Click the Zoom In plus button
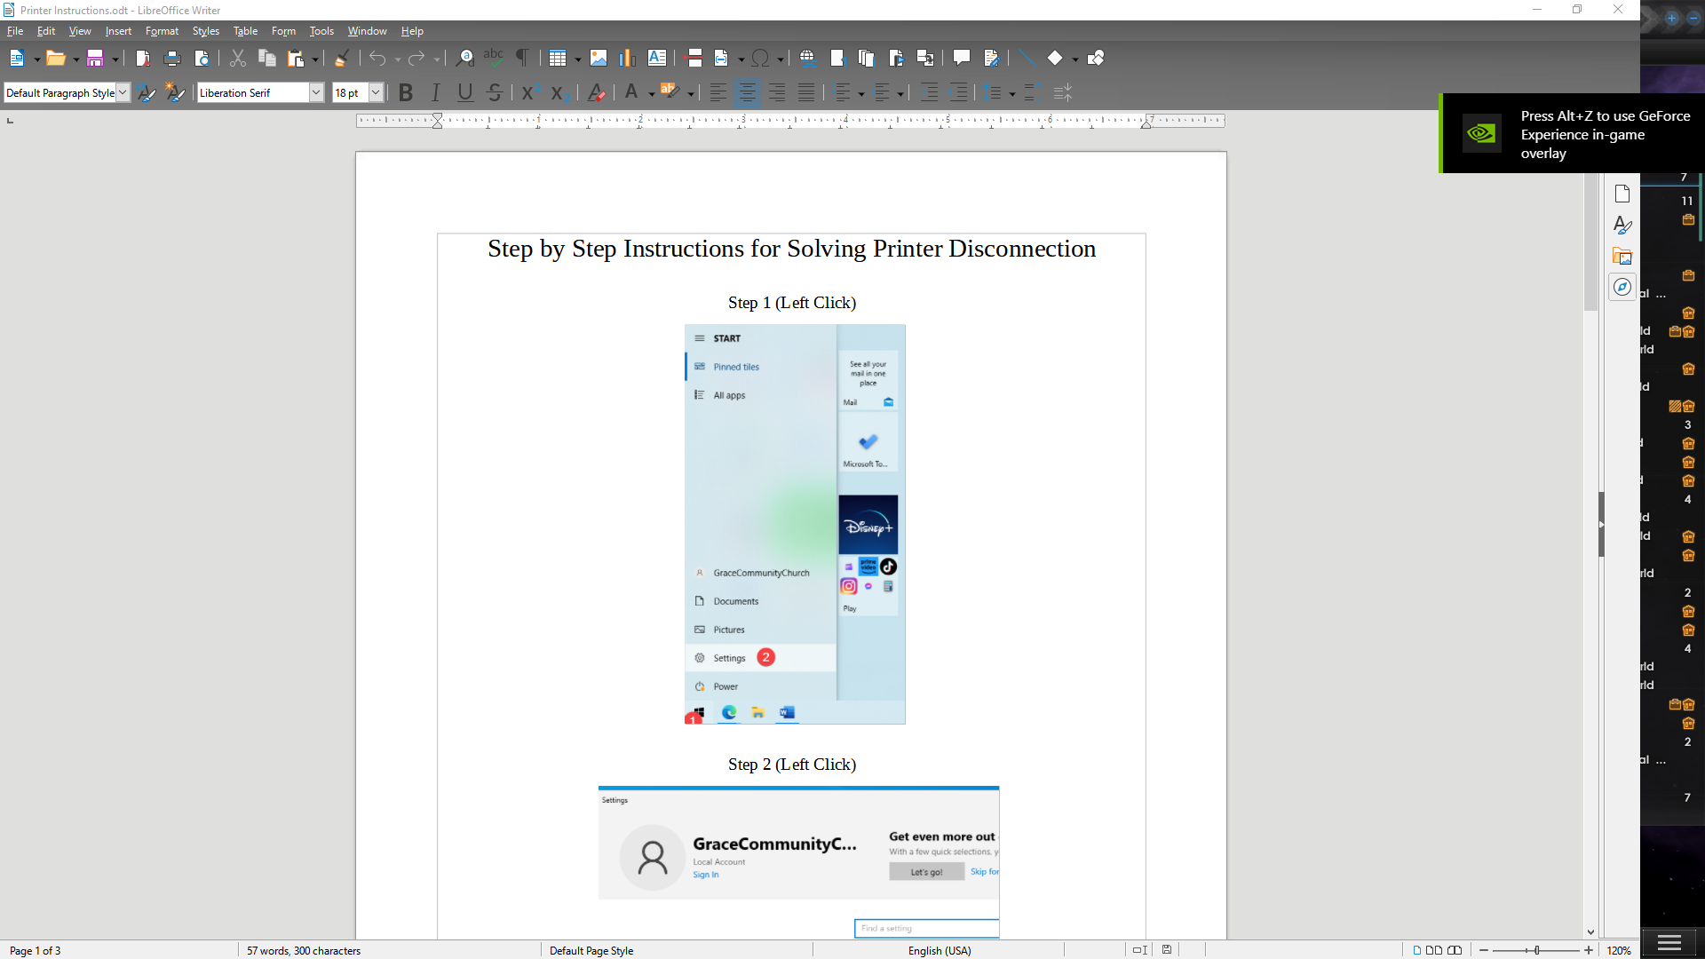The height and width of the screenshot is (959, 1705). point(1589,950)
